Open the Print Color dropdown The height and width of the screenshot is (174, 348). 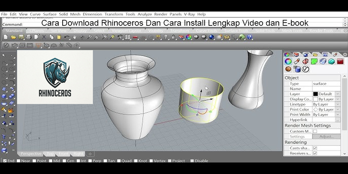tap(338, 109)
